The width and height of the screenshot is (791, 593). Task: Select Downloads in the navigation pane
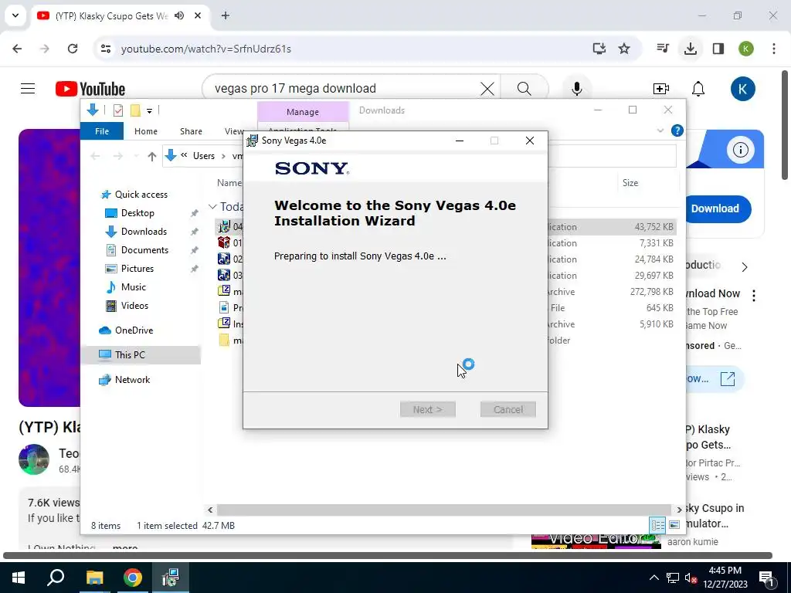(x=144, y=232)
